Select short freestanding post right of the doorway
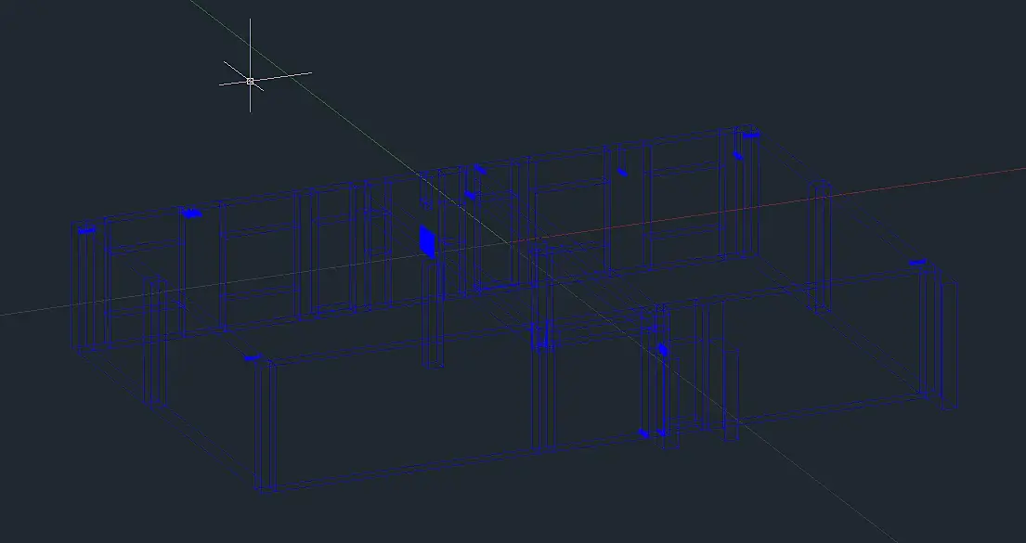 (732, 395)
